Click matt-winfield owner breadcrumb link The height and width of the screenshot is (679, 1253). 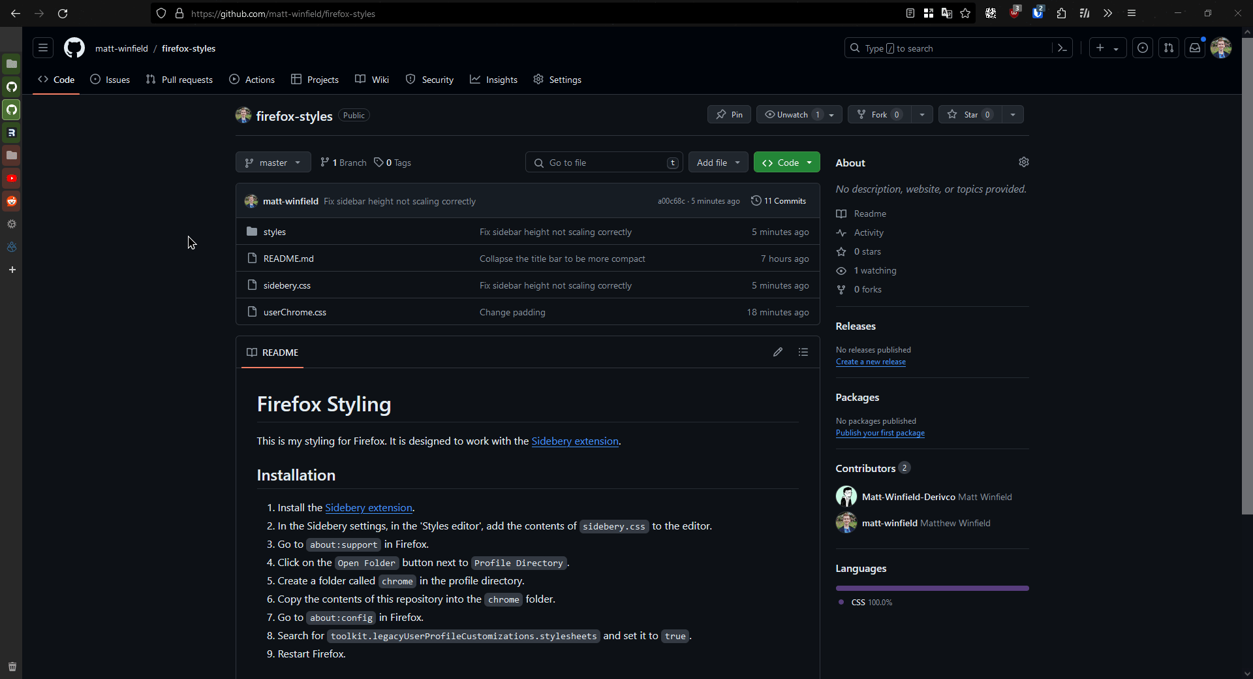(x=121, y=48)
